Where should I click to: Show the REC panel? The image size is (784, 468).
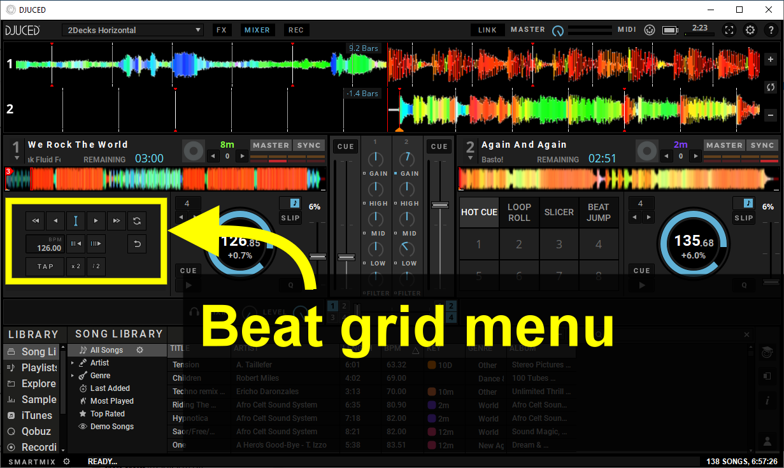tap(296, 30)
